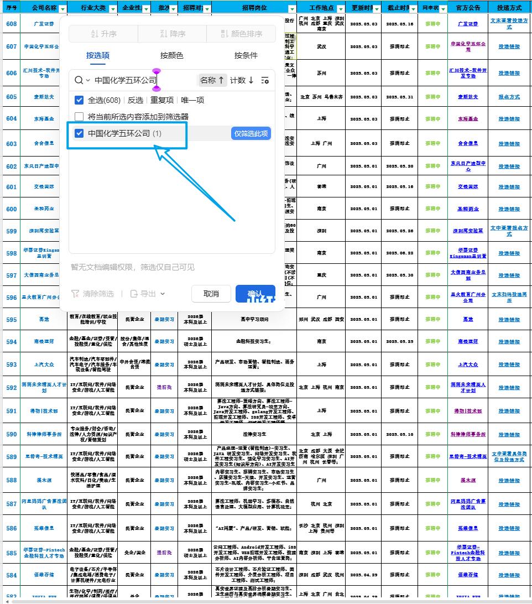532x604 pixels.
Task: Click 序号 column header
Action: click(x=11, y=8)
